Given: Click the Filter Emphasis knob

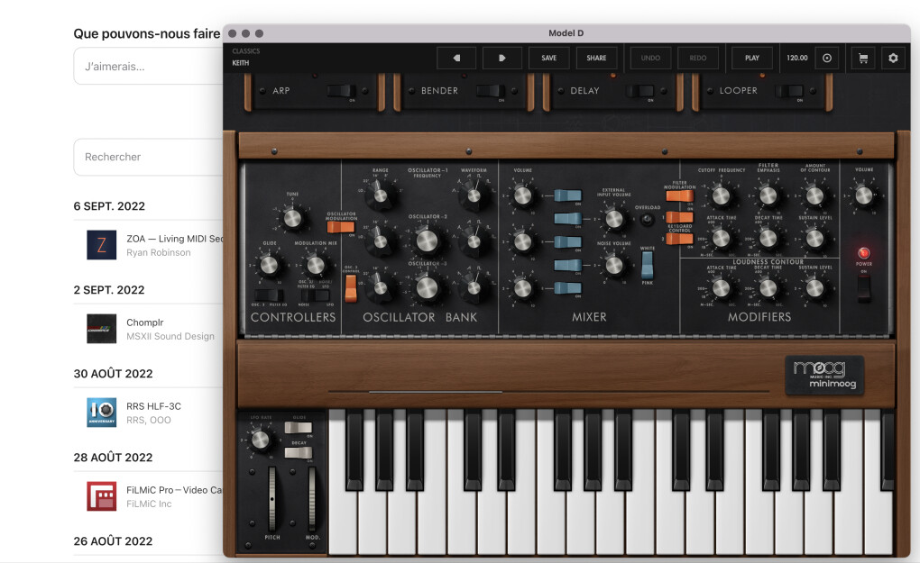Looking at the screenshot, I should 768,195.
